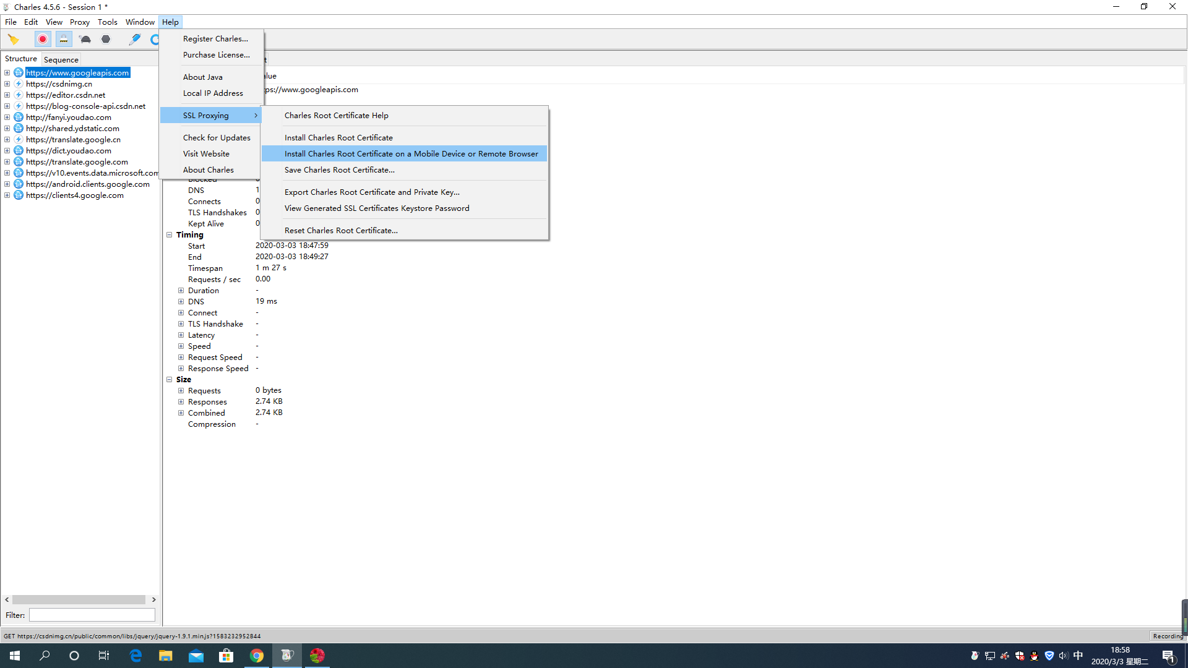Click the End time value 2020-03-03 18:49:27
The height and width of the screenshot is (668, 1188).
pos(292,257)
